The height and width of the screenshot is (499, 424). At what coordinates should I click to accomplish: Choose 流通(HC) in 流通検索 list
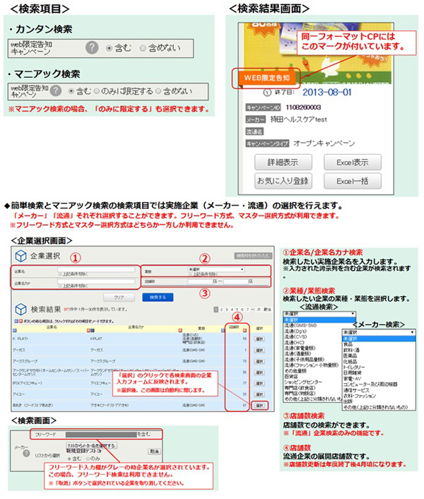coord(295,342)
